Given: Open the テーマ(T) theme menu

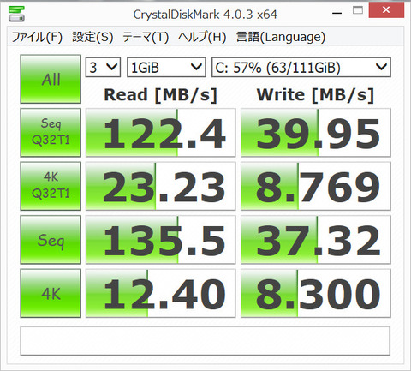Looking at the screenshot, I should point(146,37).
